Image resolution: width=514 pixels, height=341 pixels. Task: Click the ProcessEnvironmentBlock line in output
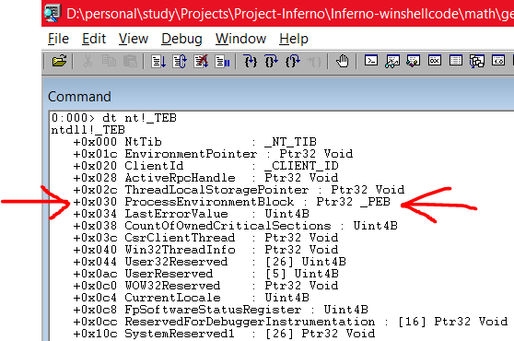(232, 202)
